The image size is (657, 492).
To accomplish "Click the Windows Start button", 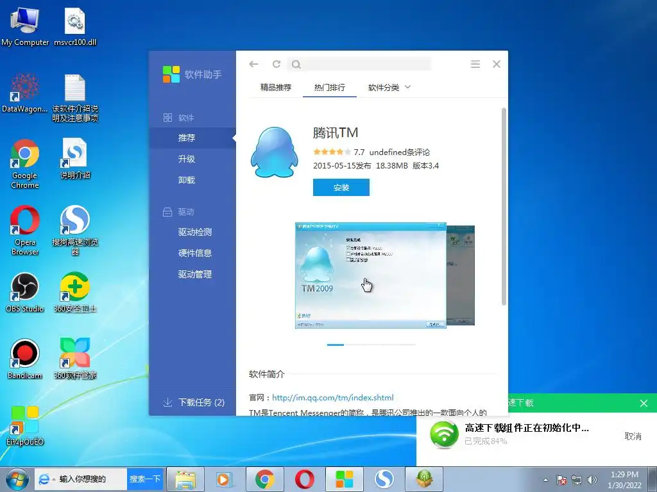I will pos(17,479).
